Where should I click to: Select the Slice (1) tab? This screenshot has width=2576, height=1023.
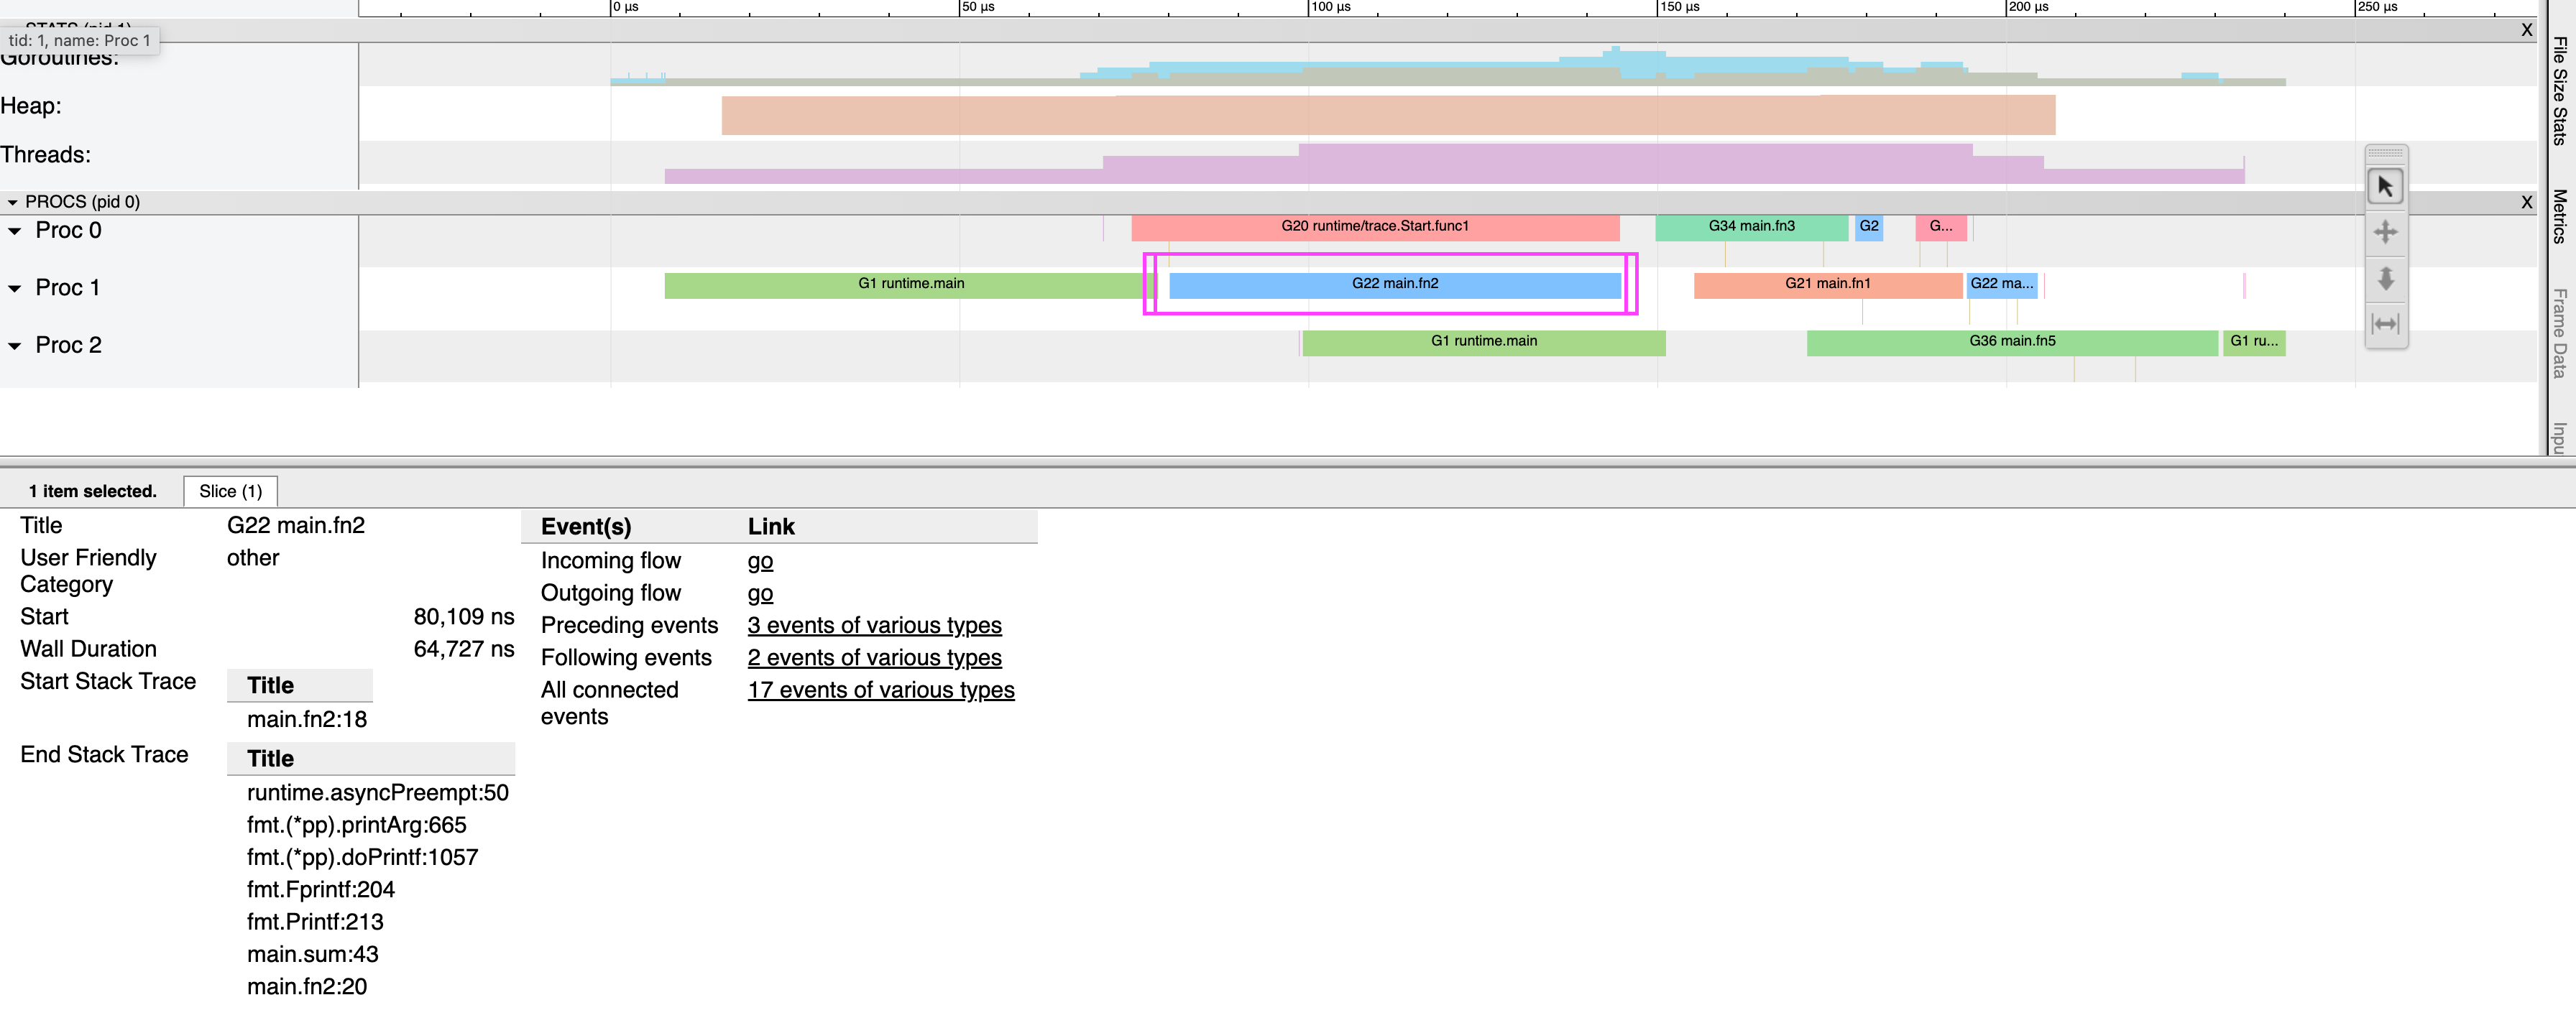[230, 491]
